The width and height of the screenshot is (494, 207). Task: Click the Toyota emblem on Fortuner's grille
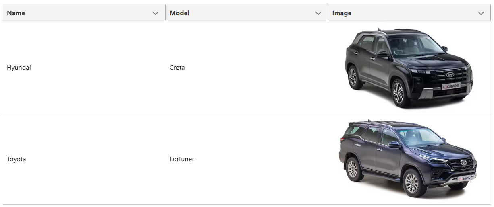[463, 164]
